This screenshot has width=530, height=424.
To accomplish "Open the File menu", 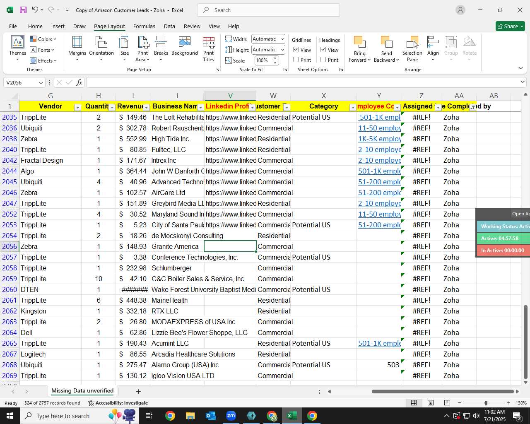I will pos(13,26).
